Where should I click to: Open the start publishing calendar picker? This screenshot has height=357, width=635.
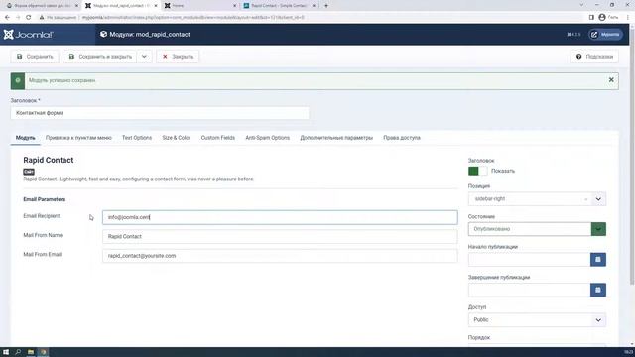click(x=598, y=260)
